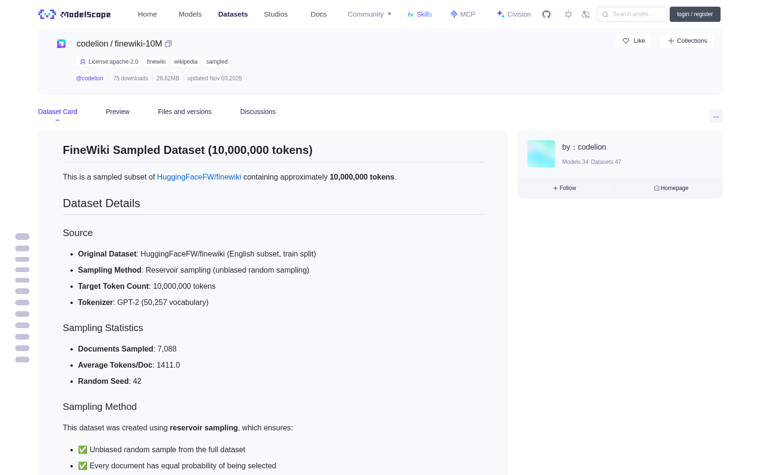Click 'Target Token Count' list item

(x=146, y=286)
